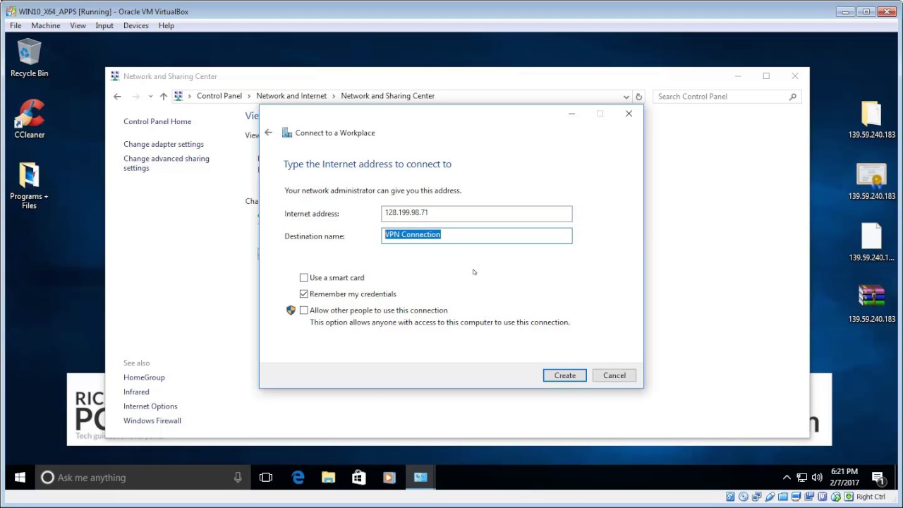Open the VirtualBox Machine menu
Viewport: 903px width, 508px height.
point(46,25)
